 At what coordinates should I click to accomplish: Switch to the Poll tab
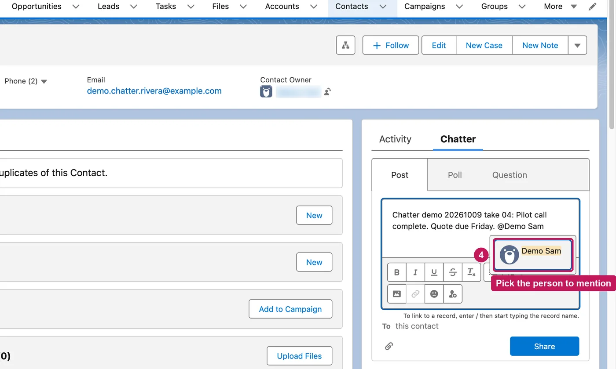click(455, 175)
